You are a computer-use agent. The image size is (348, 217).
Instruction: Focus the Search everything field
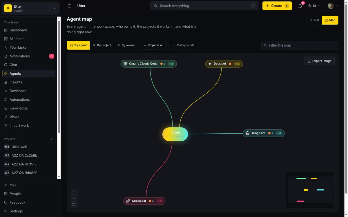coord(204,6)
